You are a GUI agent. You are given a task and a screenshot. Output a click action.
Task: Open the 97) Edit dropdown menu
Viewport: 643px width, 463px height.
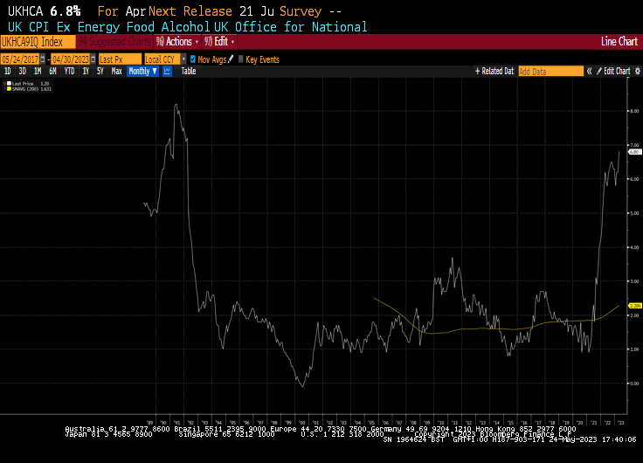[x=219, y=42]
